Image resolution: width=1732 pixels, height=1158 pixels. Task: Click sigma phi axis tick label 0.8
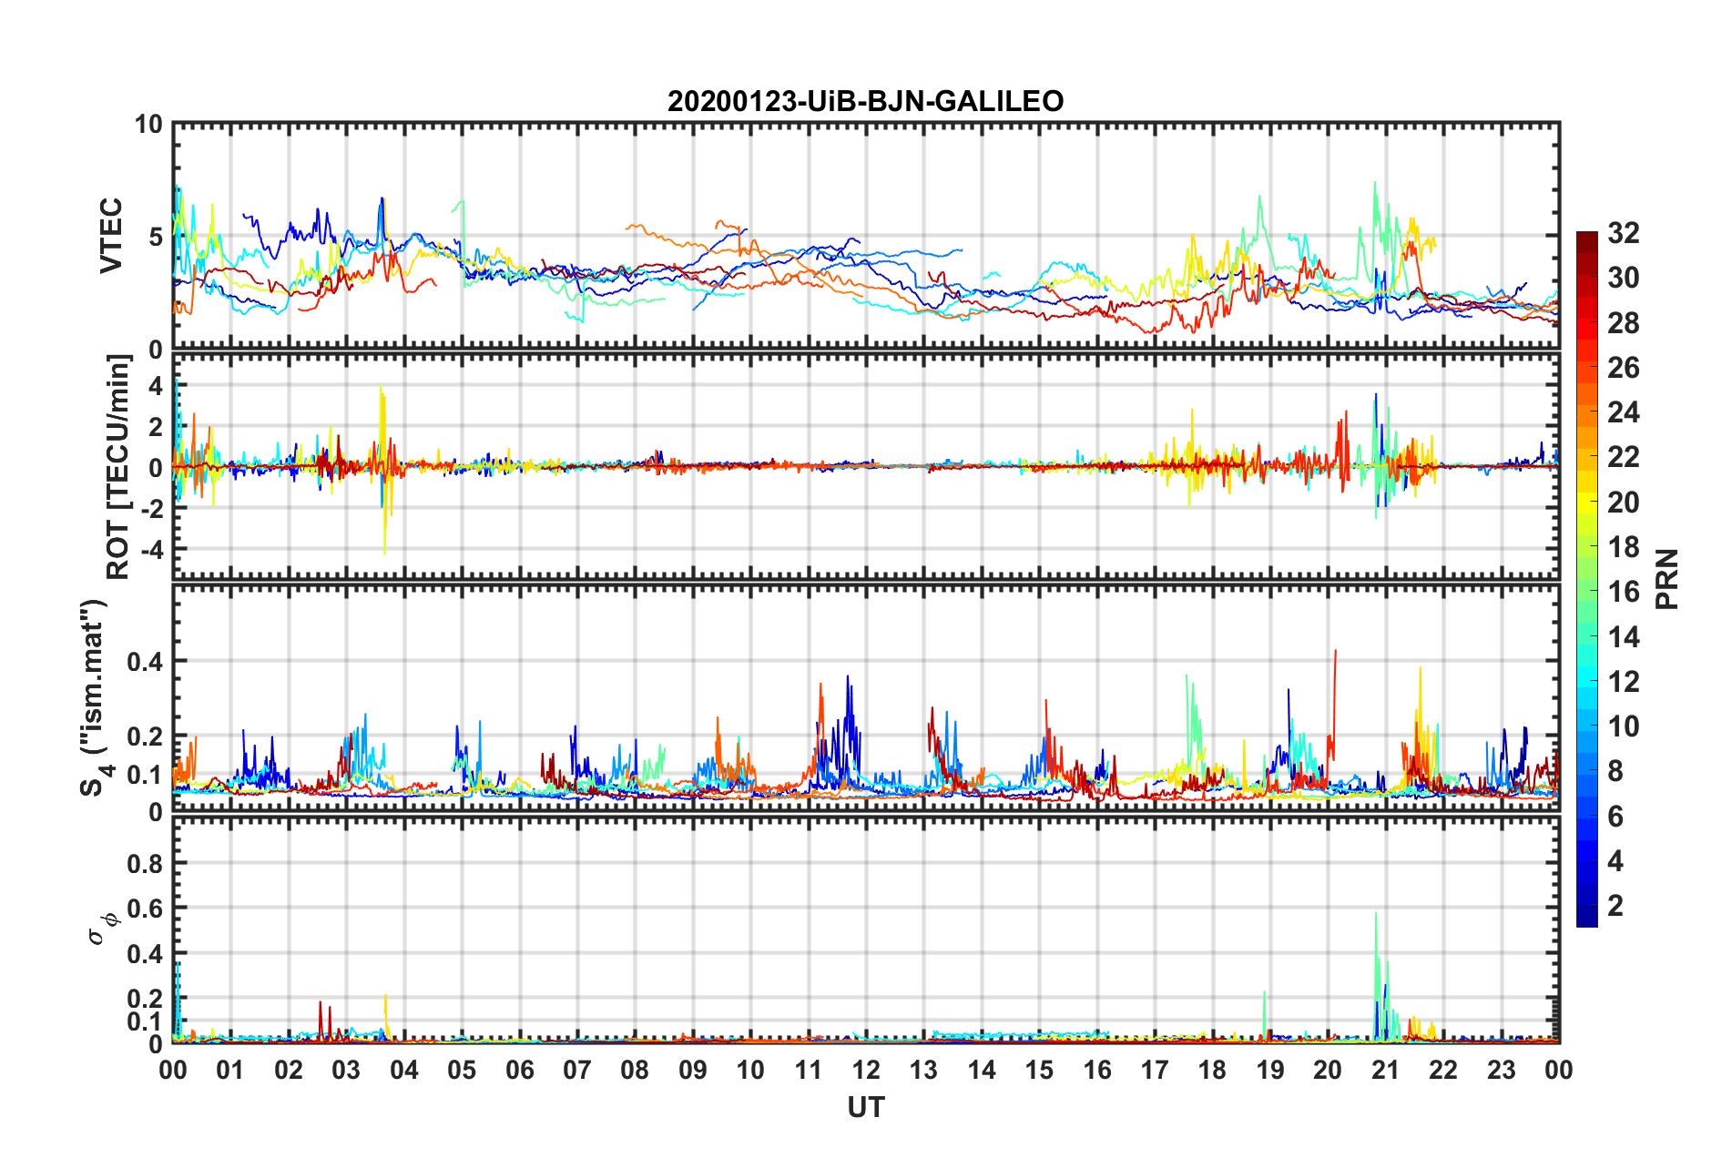click(x=145, y=863)
